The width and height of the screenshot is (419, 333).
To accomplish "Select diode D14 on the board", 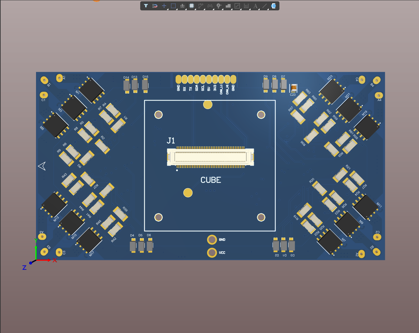I will [127, 86].
